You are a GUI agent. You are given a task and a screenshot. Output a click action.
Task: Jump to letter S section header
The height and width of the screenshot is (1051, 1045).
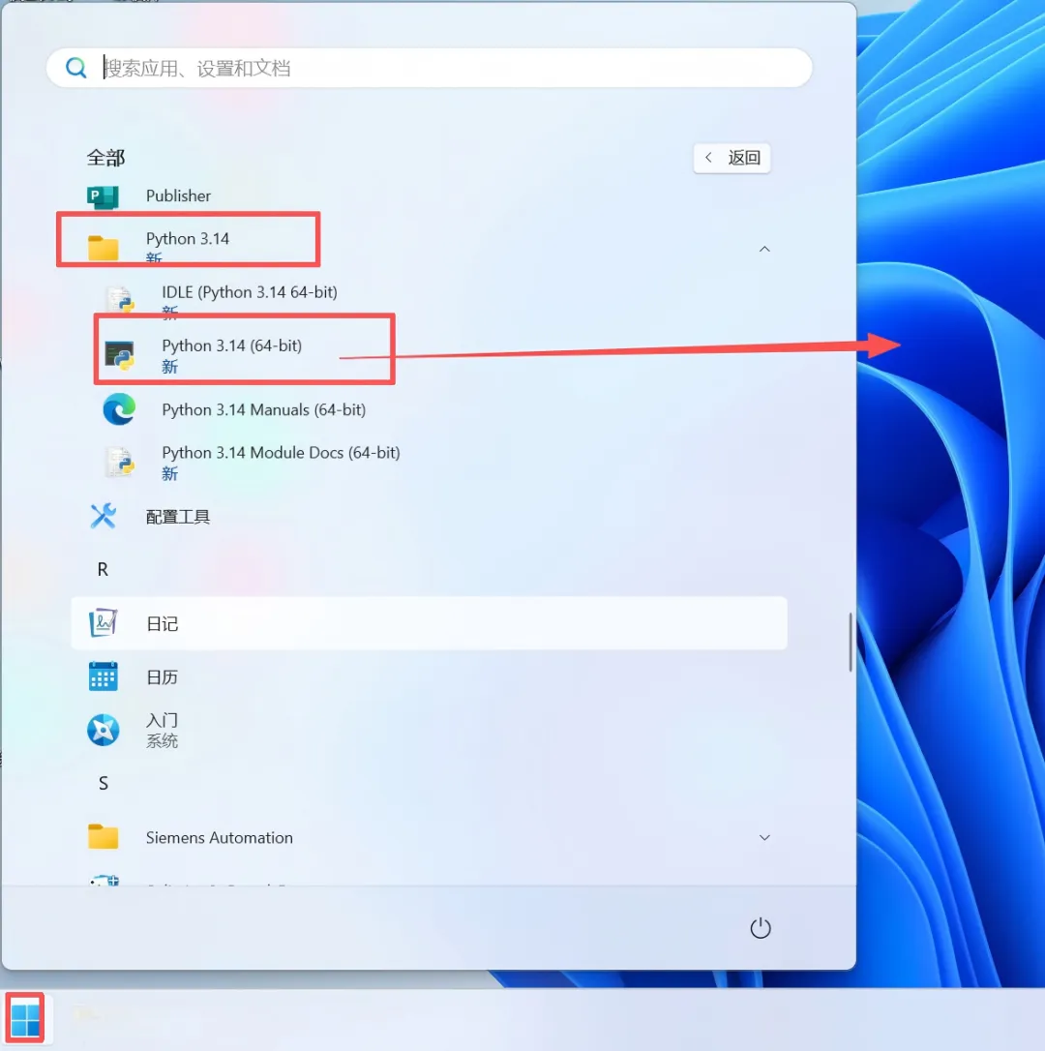coord(104,784)
